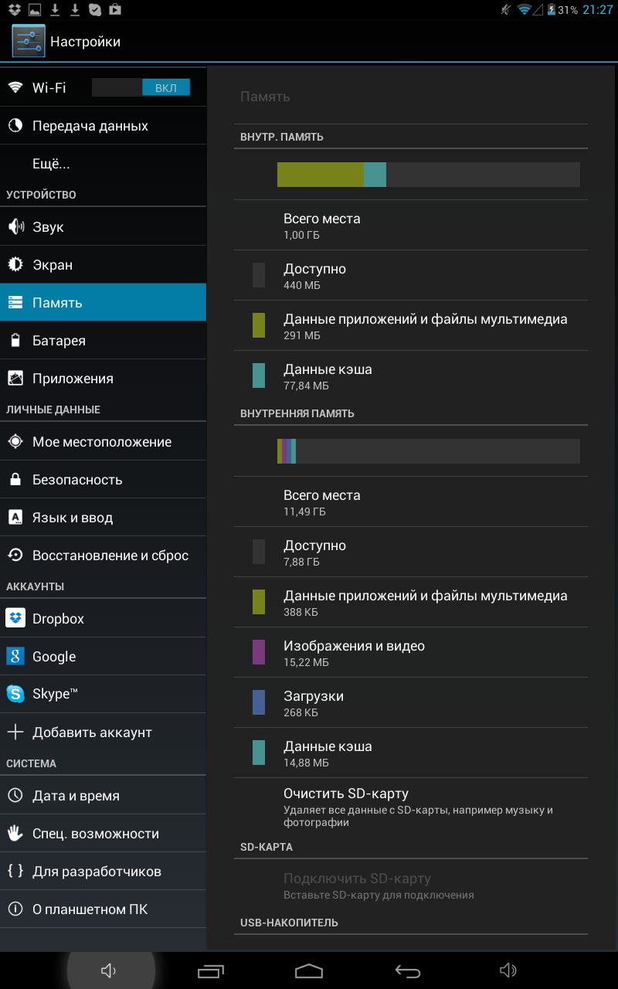Tap the Play Store notification icon in status bar
The width and height of the screenshot is (618, 989).
[x=114, y=10]
